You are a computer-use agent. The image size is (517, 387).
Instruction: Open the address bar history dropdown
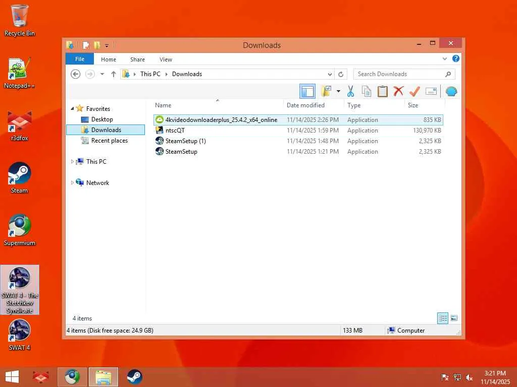(329, 74)
